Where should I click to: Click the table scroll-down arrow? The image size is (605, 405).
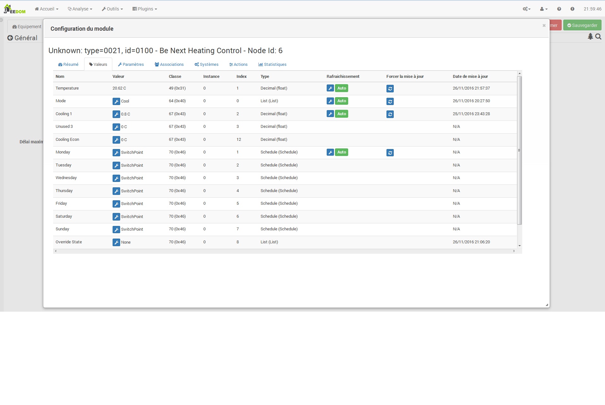(519, 246)
